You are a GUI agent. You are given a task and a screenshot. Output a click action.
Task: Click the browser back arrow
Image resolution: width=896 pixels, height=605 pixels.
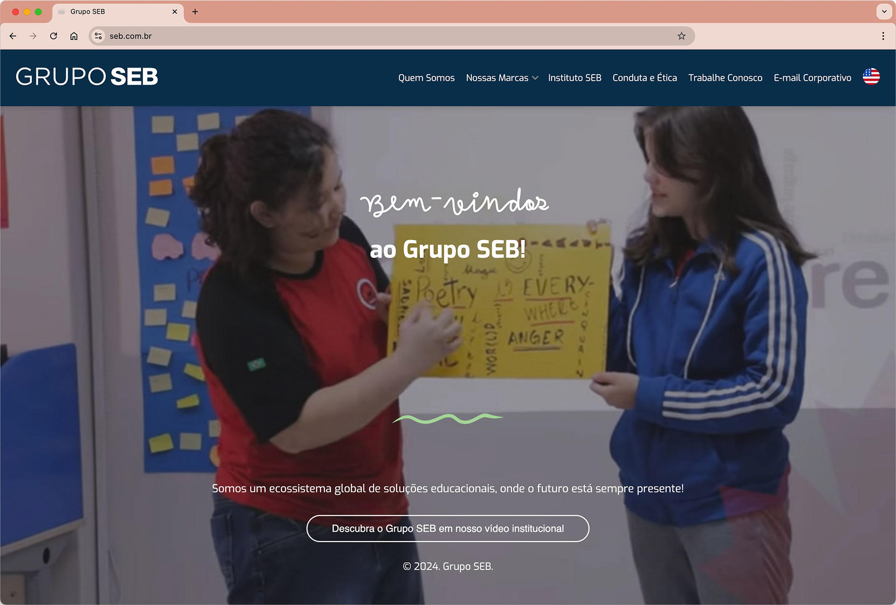point(13,36)
